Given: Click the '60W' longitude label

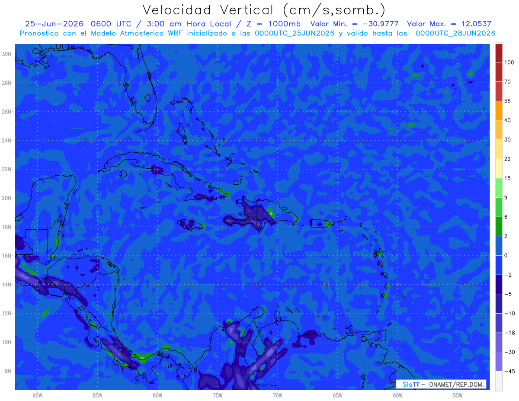Looking at the screenshot, I should [398, 395].
